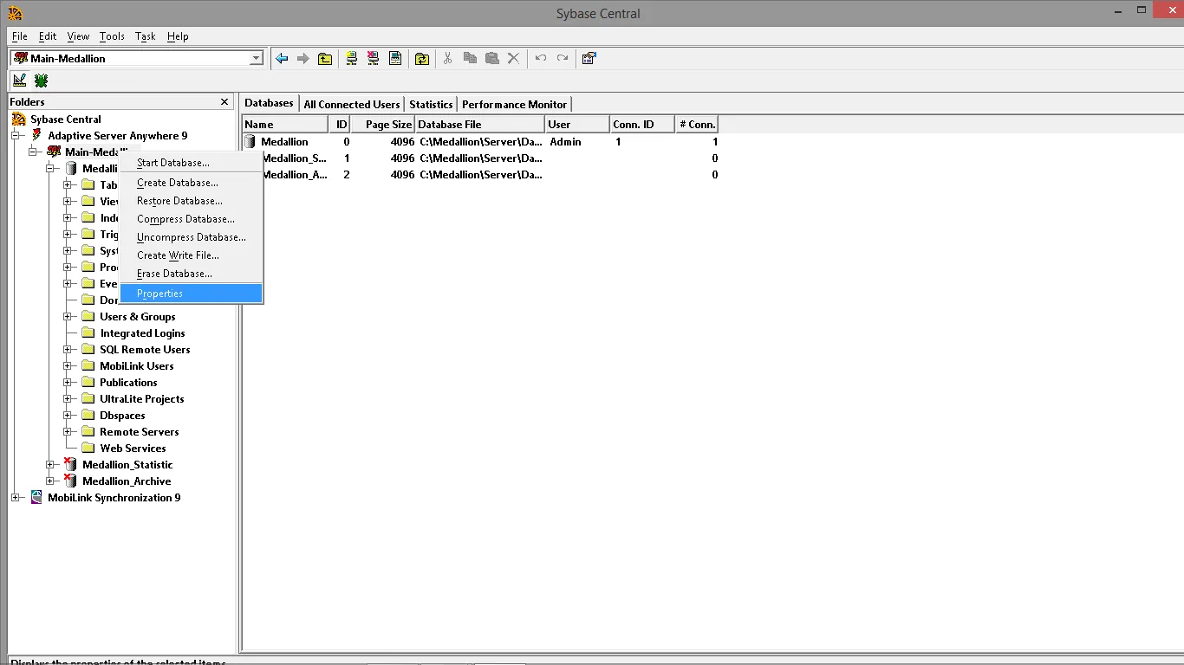Viewport: 1184px width, 665px height.
Task: Click the Connect toolbar icon
Action: click(x=351, y=59)
